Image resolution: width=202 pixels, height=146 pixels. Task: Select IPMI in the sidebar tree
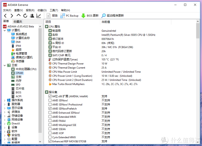point(16,46)
